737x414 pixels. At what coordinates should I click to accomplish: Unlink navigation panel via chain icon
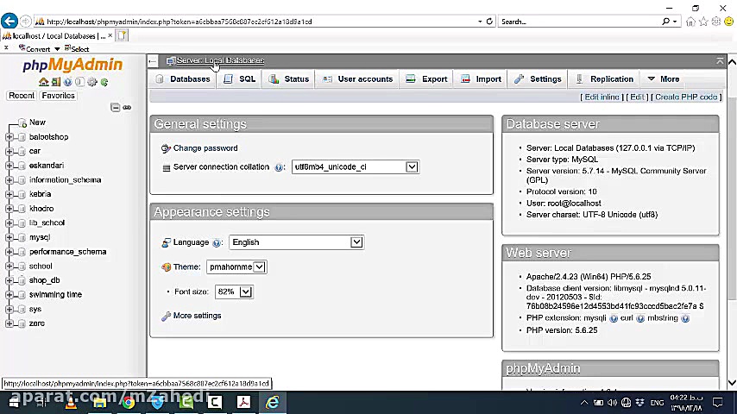point(127,108)
